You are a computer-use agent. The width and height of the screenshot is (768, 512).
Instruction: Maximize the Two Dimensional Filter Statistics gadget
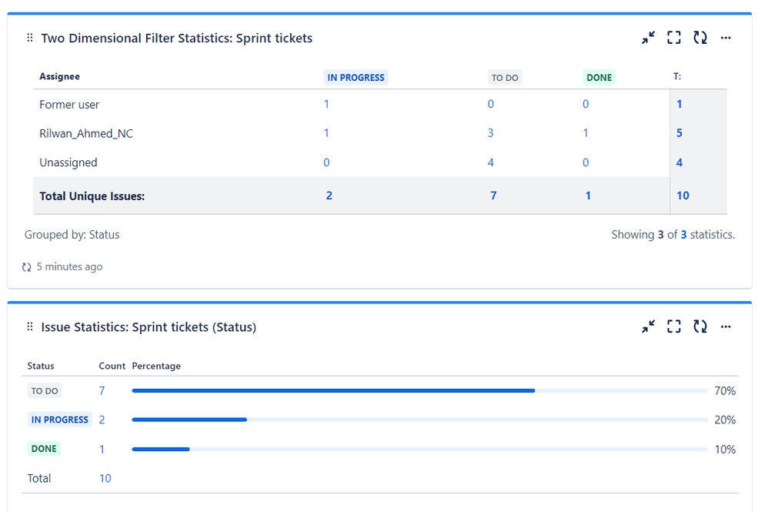(674, 38)
